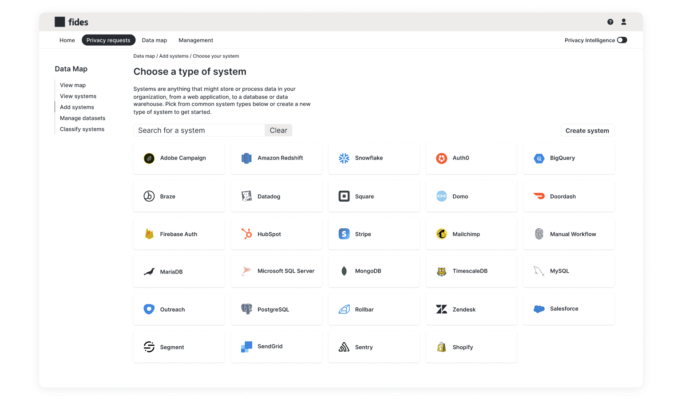Image resolution: width=682 pixels, height=399 pixels.
Task: Click the Salesforce system name label
Action: (x=564, y=309)
